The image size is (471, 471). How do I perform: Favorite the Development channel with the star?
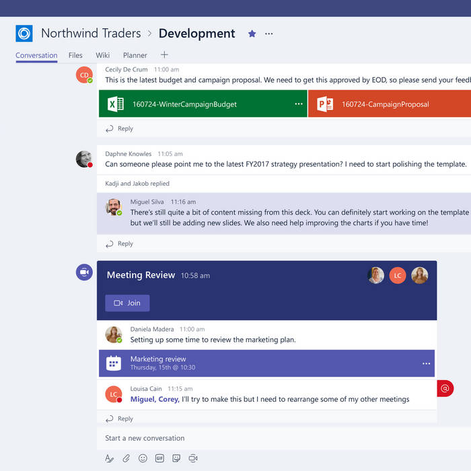[x=252, y=34]
